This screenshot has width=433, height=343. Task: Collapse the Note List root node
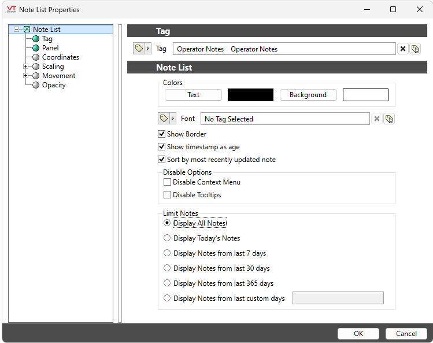tap(16, 29)
